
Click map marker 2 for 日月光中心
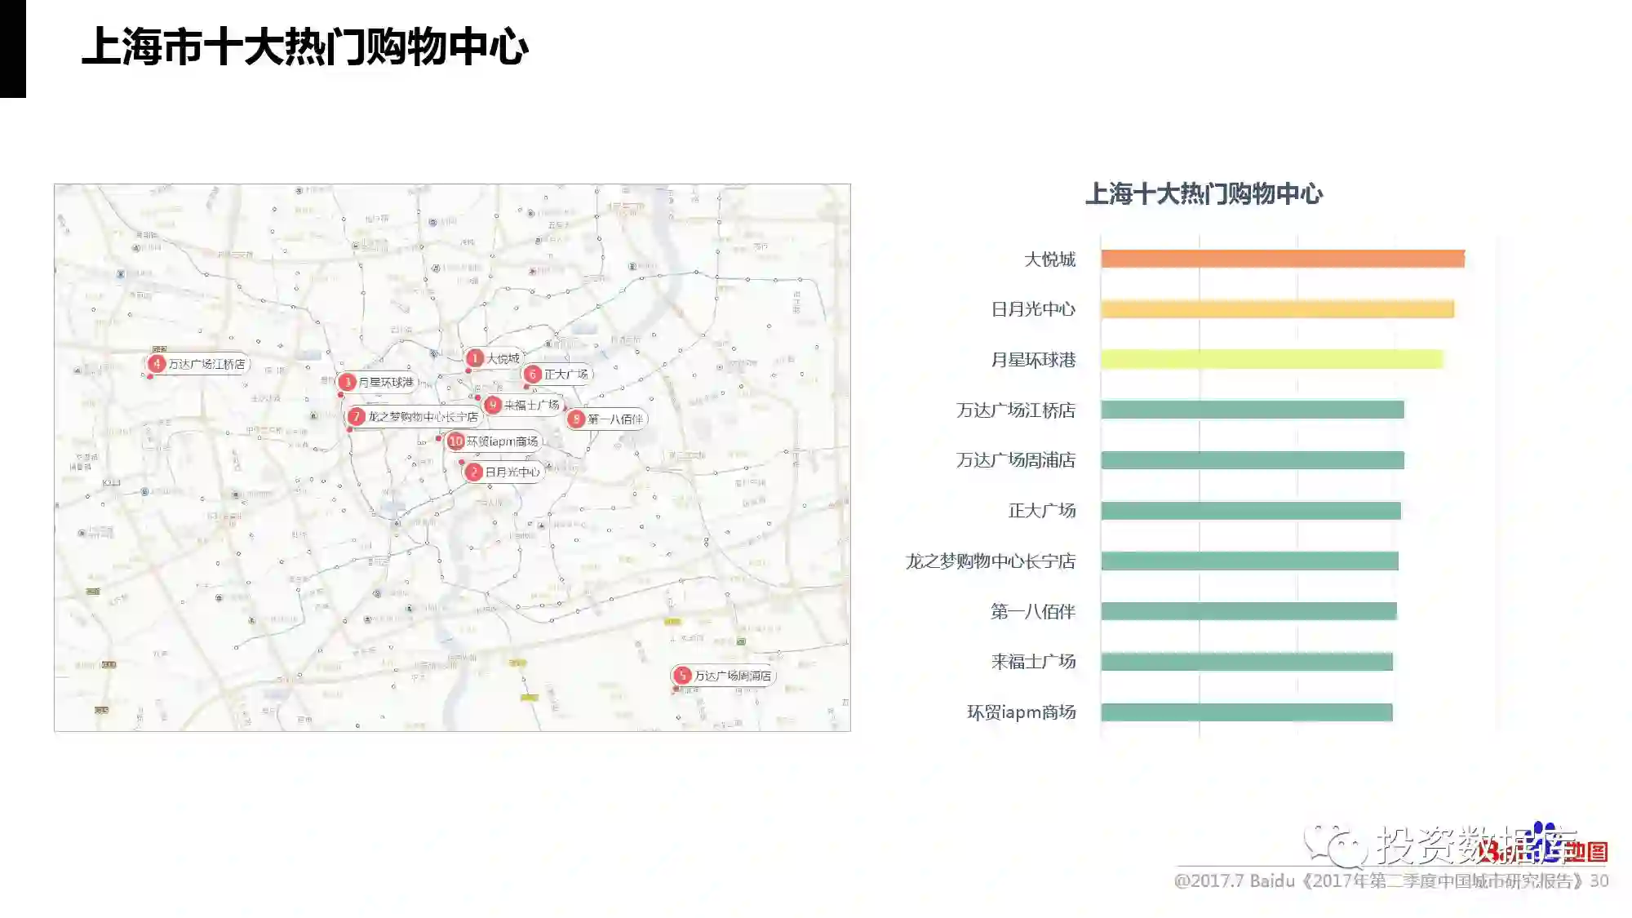[x=473, y=472]
